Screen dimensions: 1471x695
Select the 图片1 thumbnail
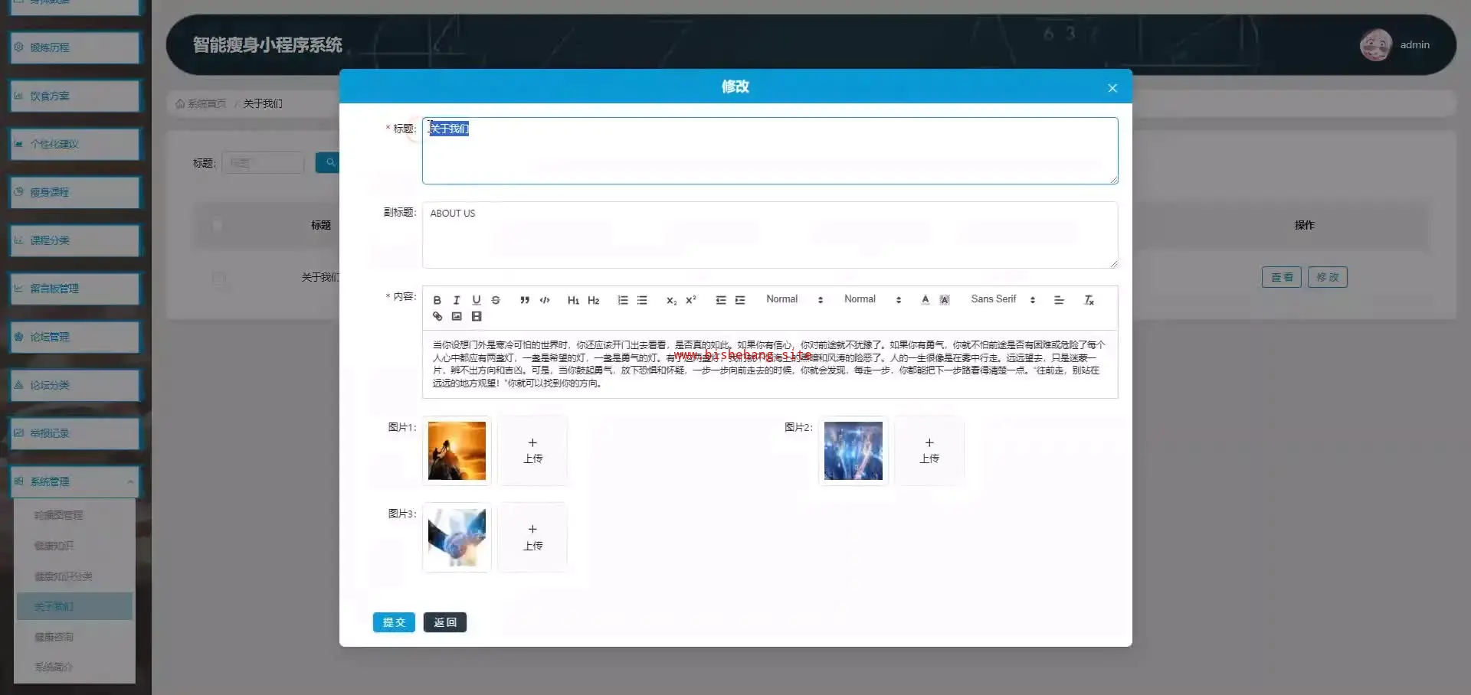click(x=457, y=451)
